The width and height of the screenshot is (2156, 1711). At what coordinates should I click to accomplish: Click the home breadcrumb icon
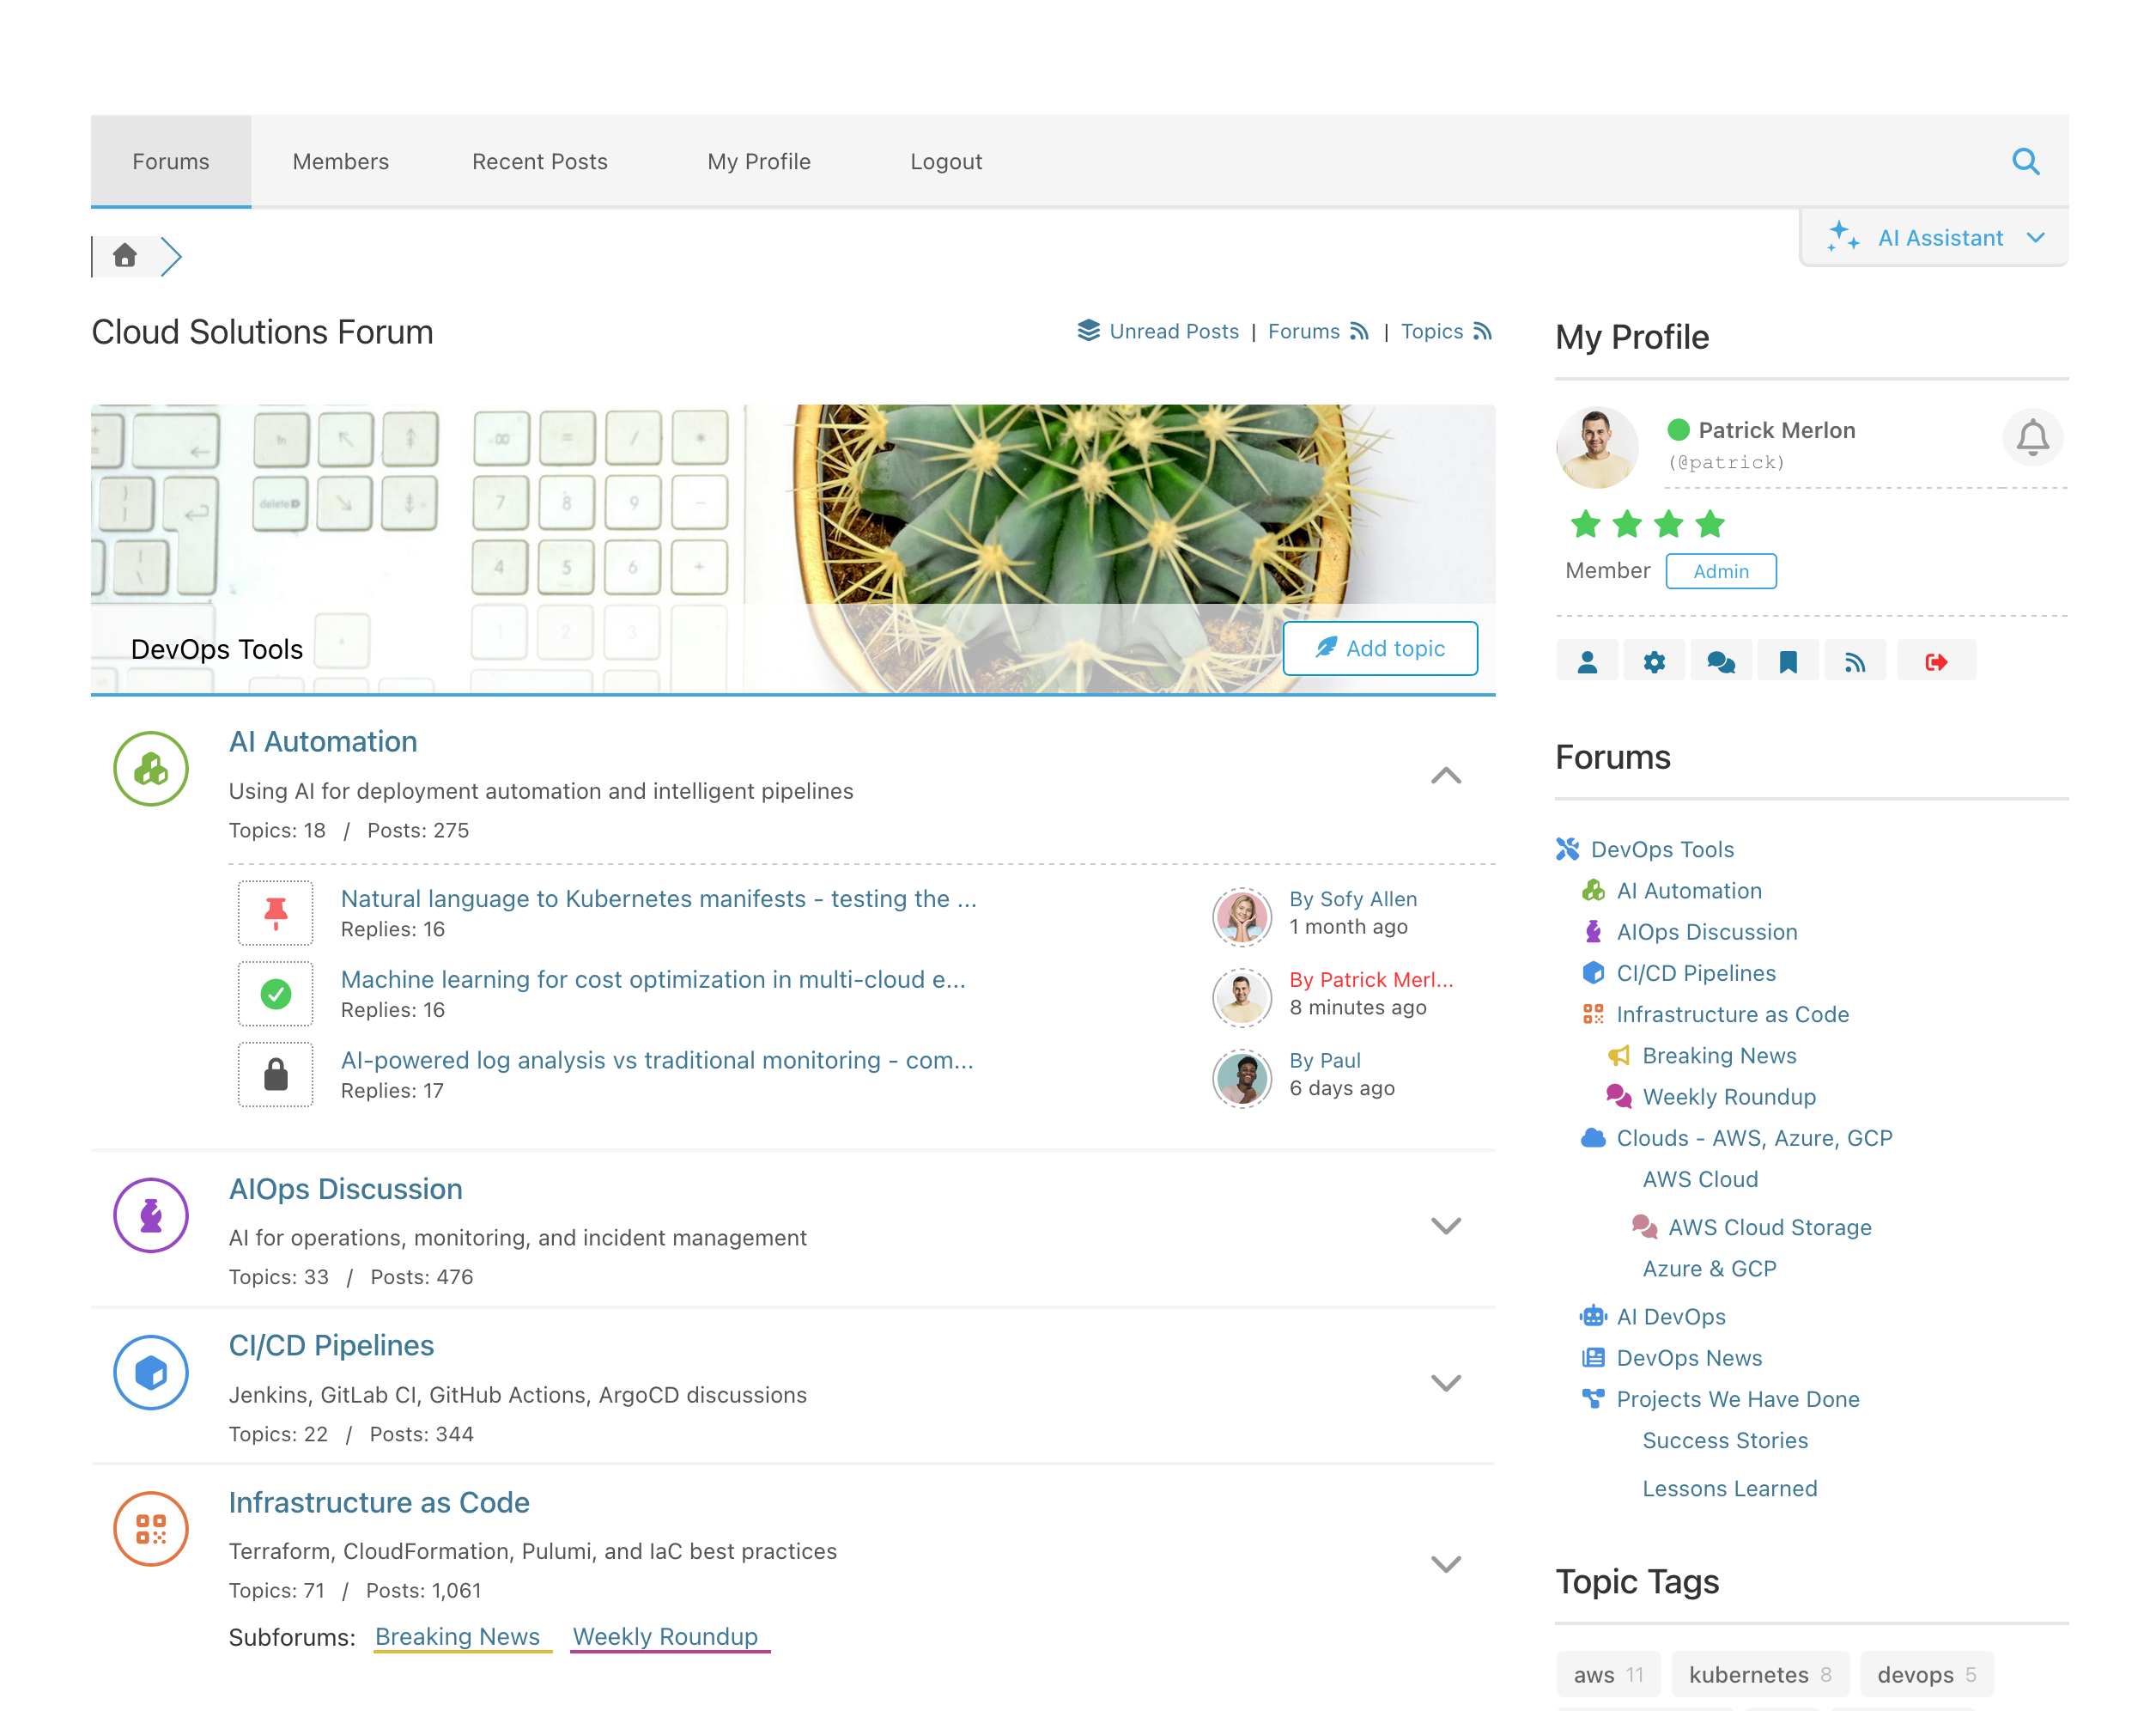[125, 255]
